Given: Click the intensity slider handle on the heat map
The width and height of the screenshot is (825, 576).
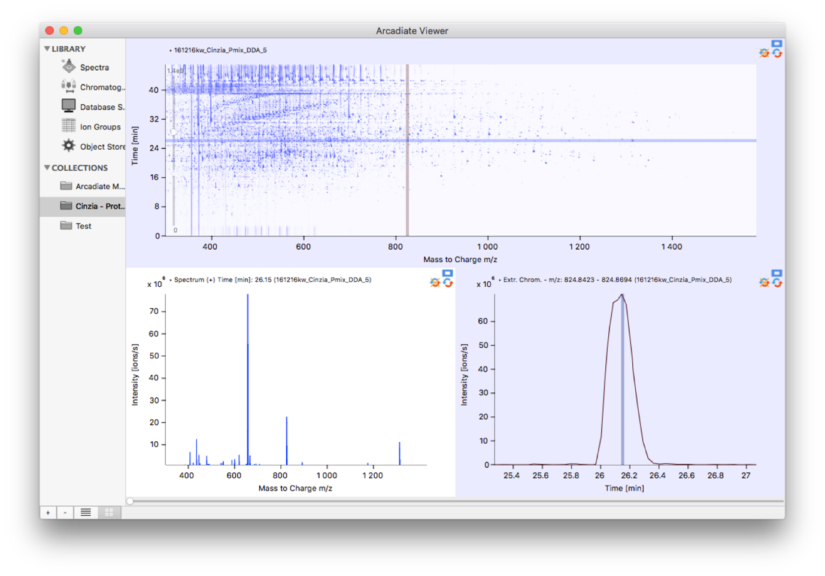Looking at the screenshot, I should pos(174,132).
